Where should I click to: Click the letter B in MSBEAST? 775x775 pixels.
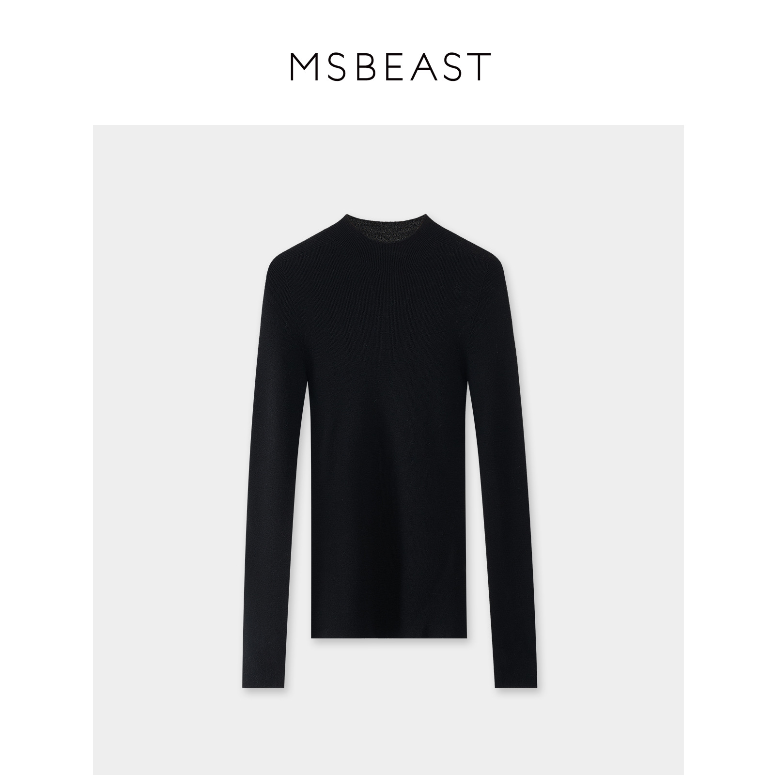pyautogui.click(x=369, y=67)
